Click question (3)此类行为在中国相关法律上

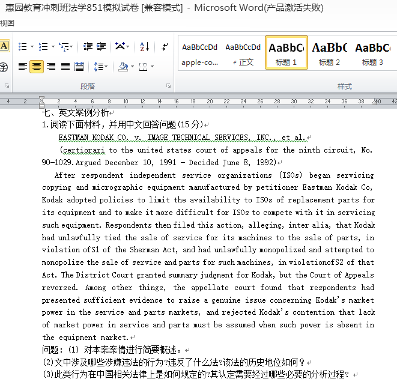click(196, 375)
